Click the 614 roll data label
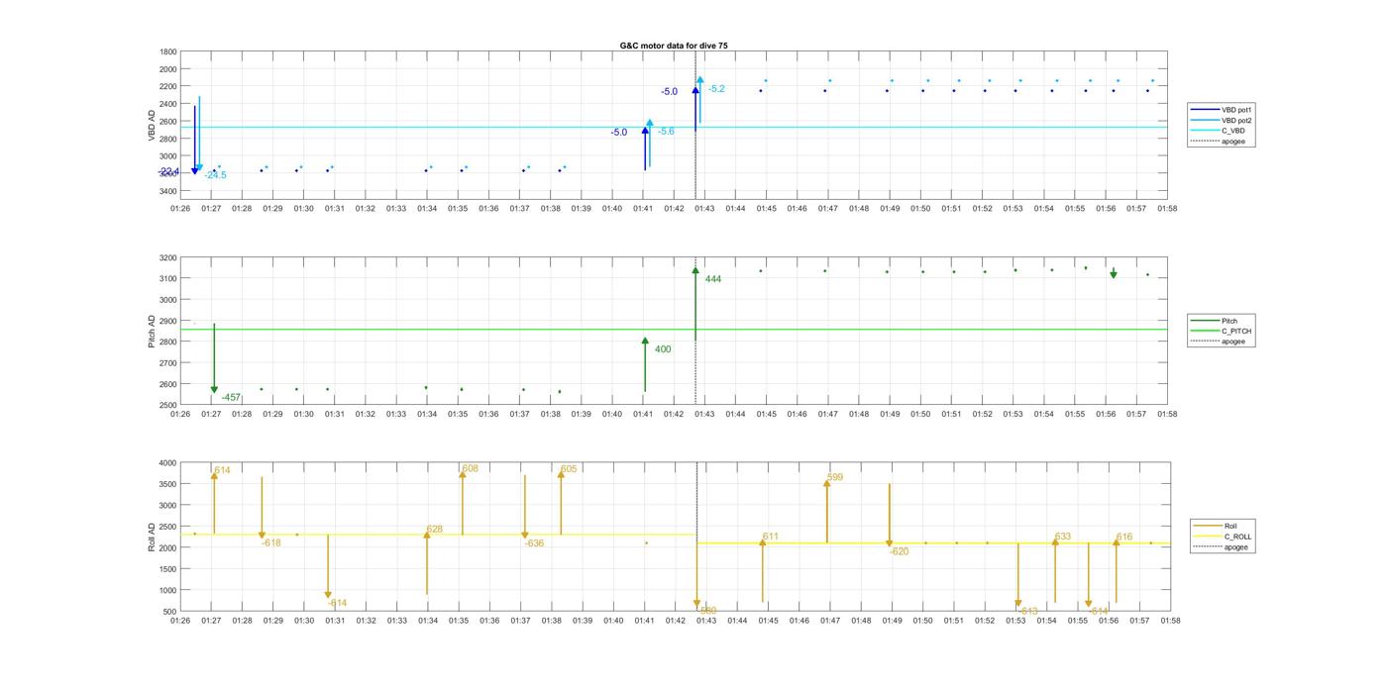Viewport: 1387px width, 686px height. coord(222,471)
